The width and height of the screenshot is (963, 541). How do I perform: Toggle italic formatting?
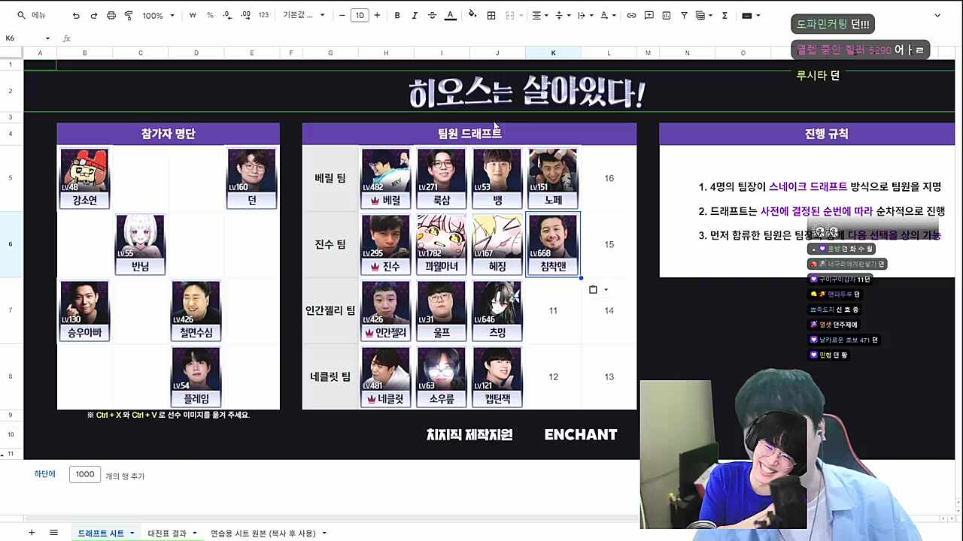tap(415, 15)
